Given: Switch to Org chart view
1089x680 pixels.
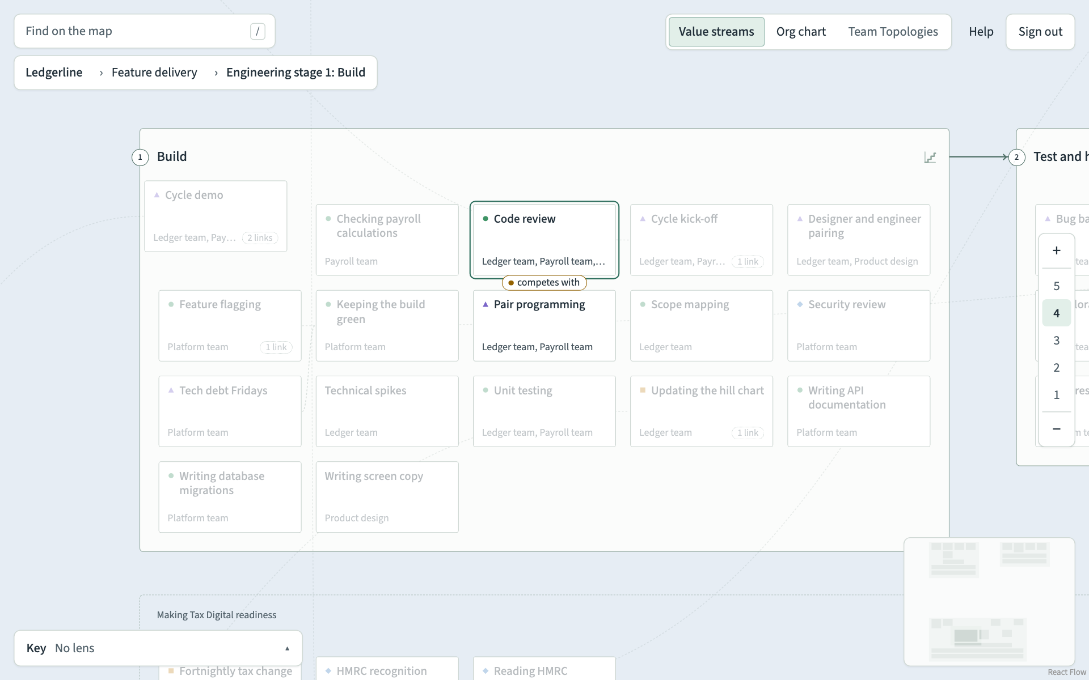Looking at the screenshot, I should point(801,32).
